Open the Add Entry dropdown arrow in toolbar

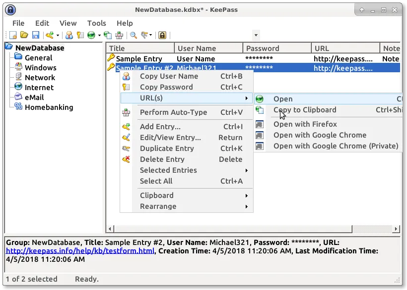[58, 35]
